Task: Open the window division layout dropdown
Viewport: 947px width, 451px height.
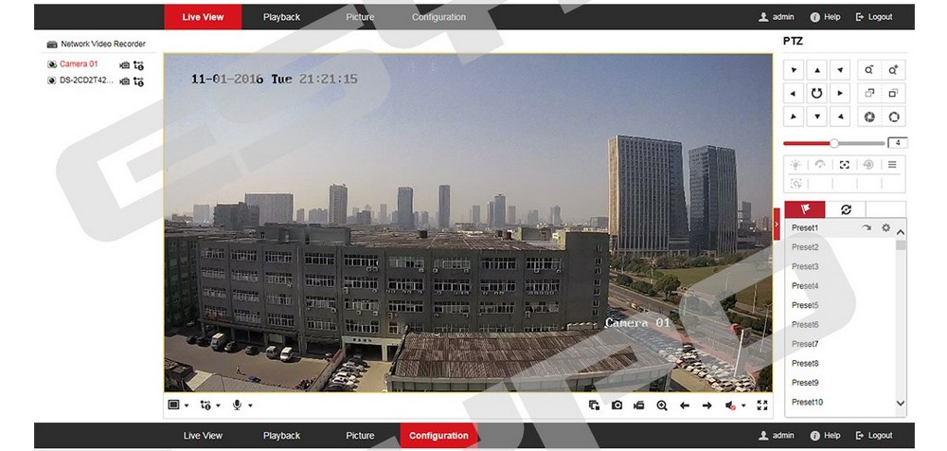Action: point(178,406)
